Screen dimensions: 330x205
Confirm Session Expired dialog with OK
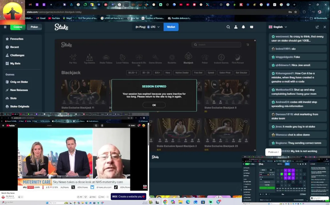point(154,105)
